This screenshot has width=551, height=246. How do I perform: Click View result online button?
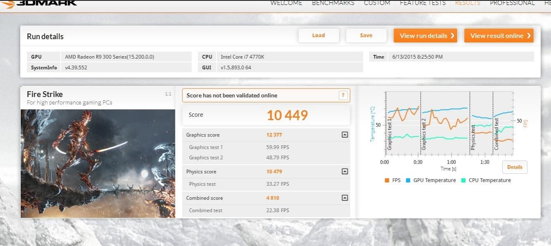point(499,35)
